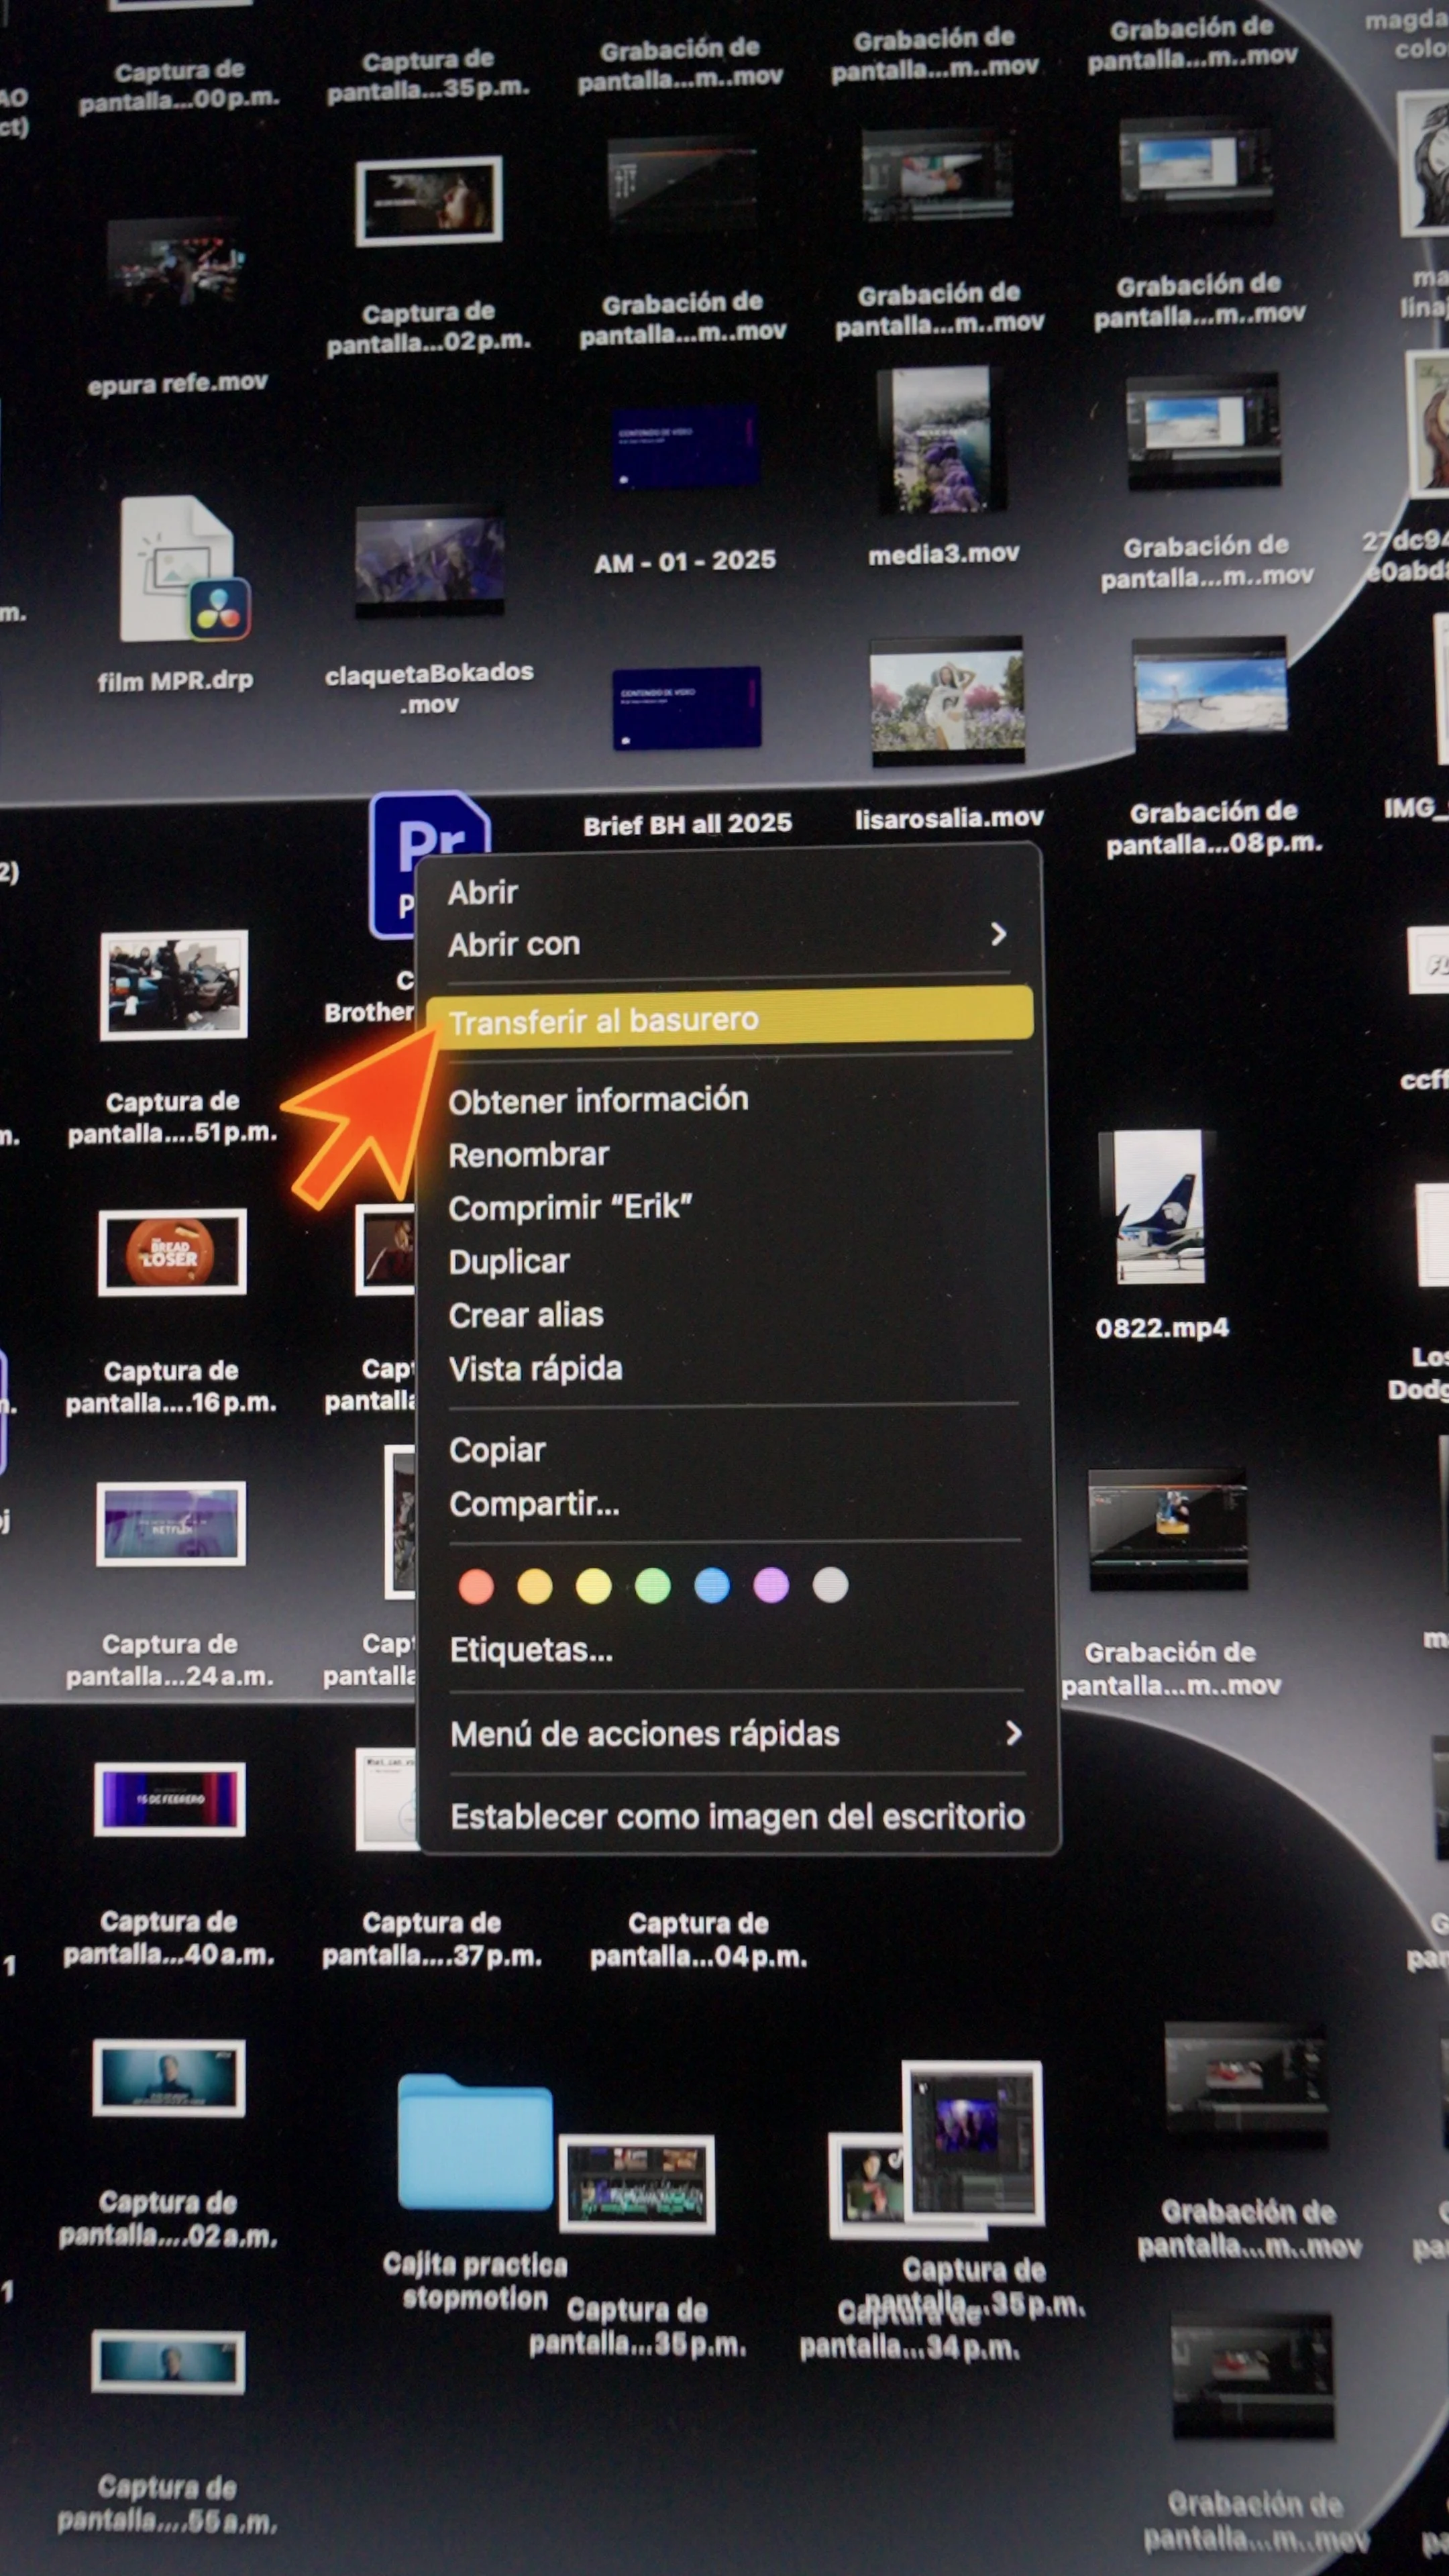Click the 'Captura de pantalla....37 p.m.' label

coord(432,1938)
